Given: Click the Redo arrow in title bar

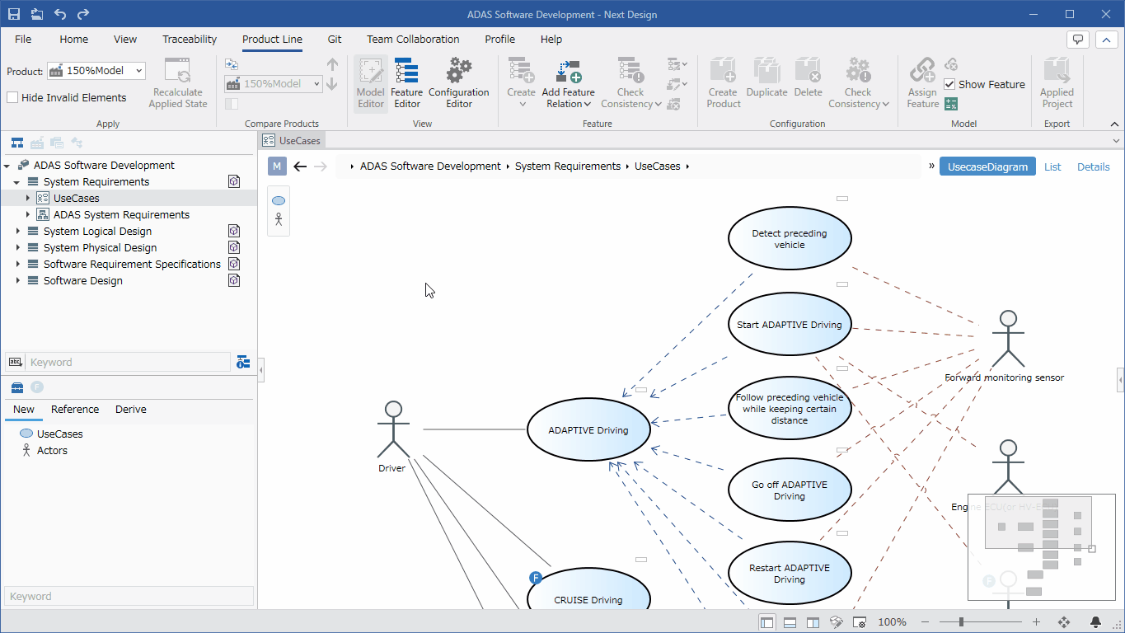Looking at the screenshot, I should click(82, 14).
